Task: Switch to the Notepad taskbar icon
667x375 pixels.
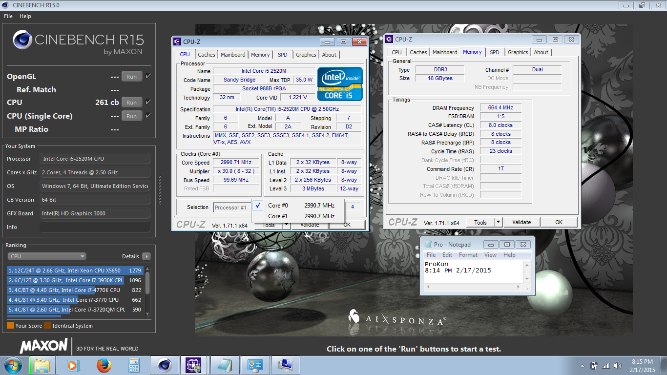Action: coord(224,365)
